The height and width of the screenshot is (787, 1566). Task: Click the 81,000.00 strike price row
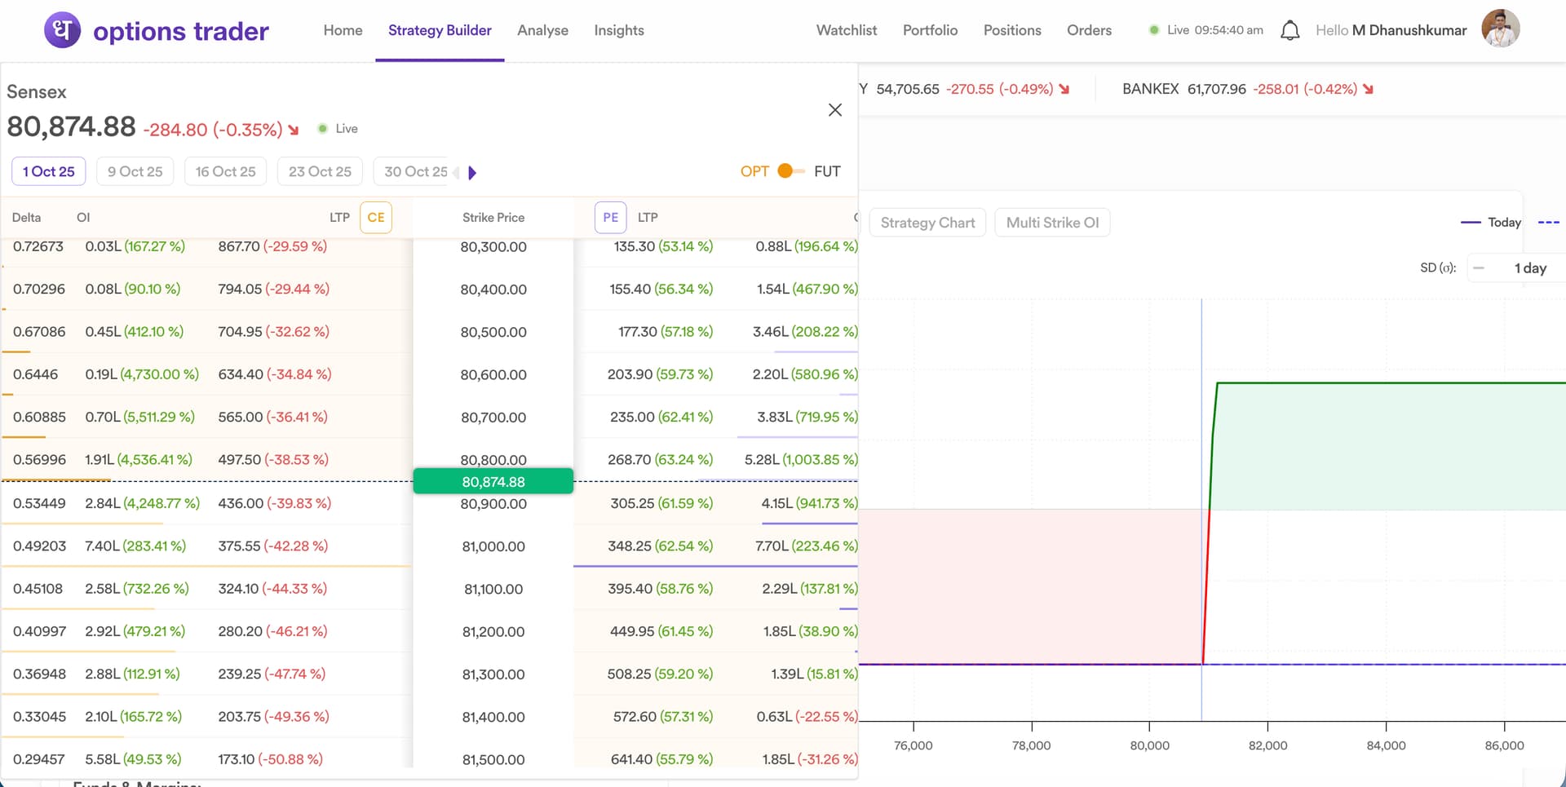[x=493, y=546]
